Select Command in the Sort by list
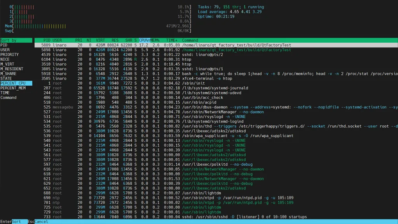The height and width of the screenshot is (224, 398). point(16,98)
